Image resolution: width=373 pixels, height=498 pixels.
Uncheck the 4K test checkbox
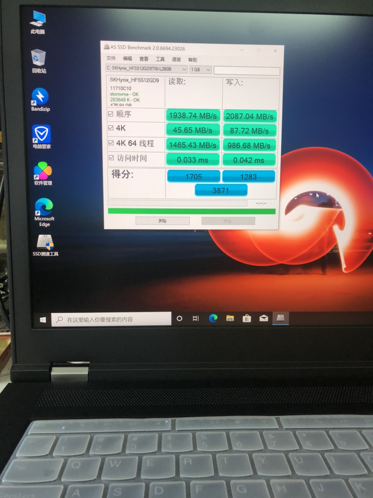click(x=111, y=128)
